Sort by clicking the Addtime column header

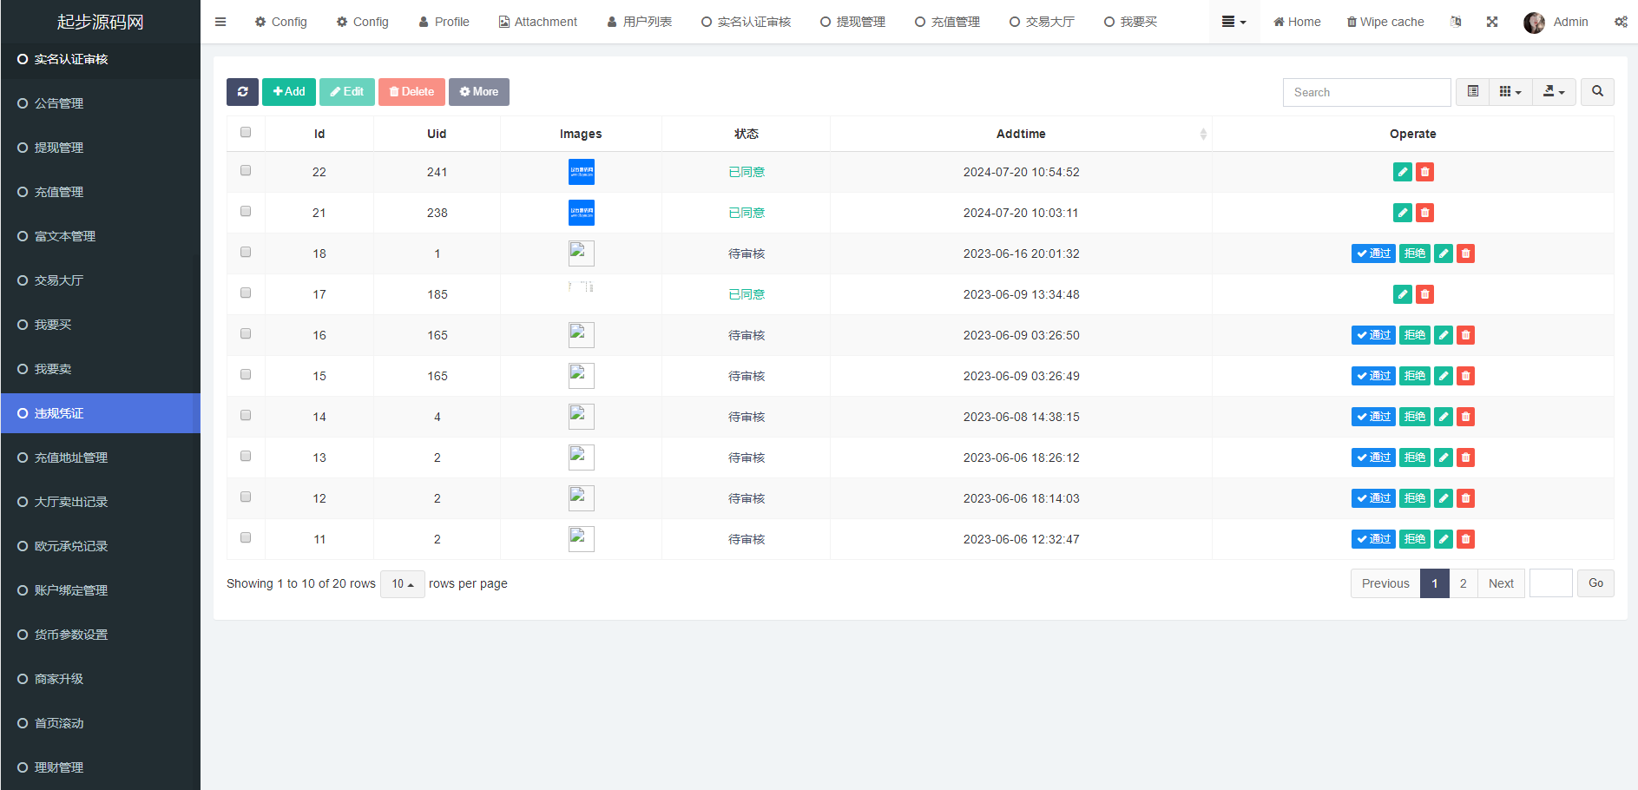coord(1021,134)
